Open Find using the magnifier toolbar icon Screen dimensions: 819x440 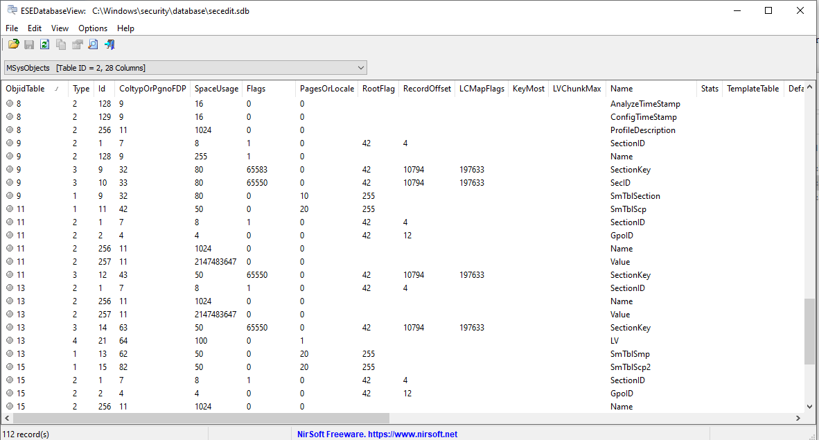(x=93, y=44)
